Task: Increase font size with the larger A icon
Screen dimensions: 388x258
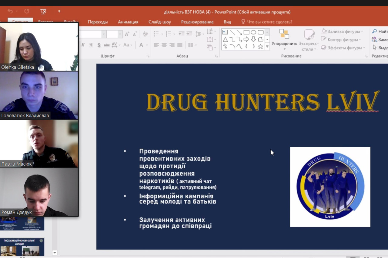Action: pyautogui.click(x=127, y=34)
